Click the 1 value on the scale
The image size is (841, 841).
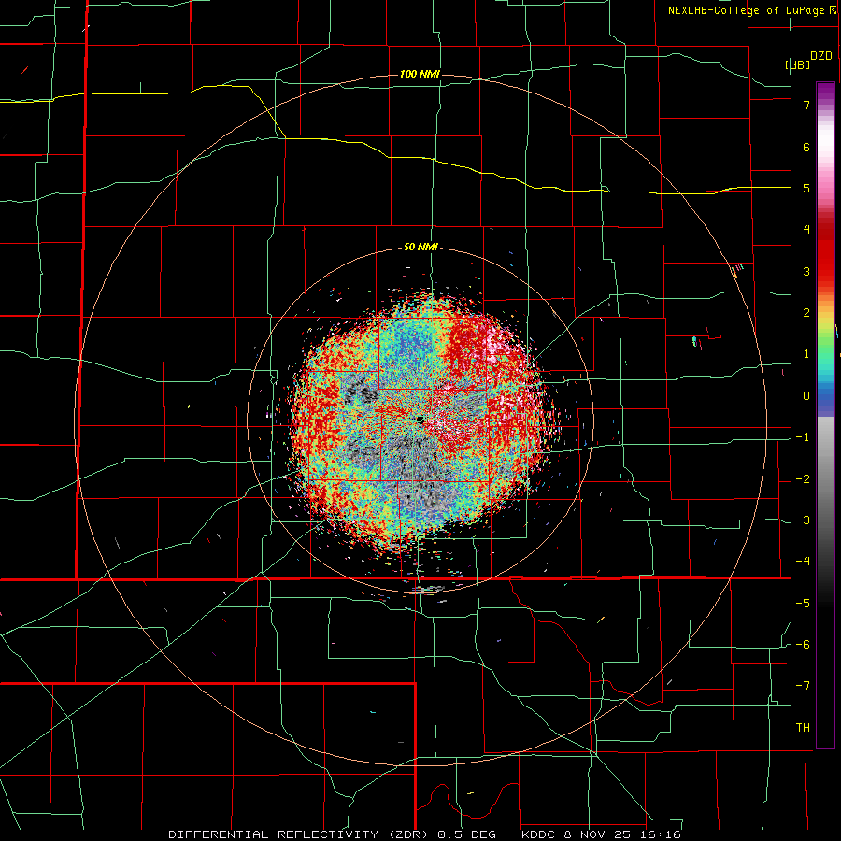pos(806,354)
